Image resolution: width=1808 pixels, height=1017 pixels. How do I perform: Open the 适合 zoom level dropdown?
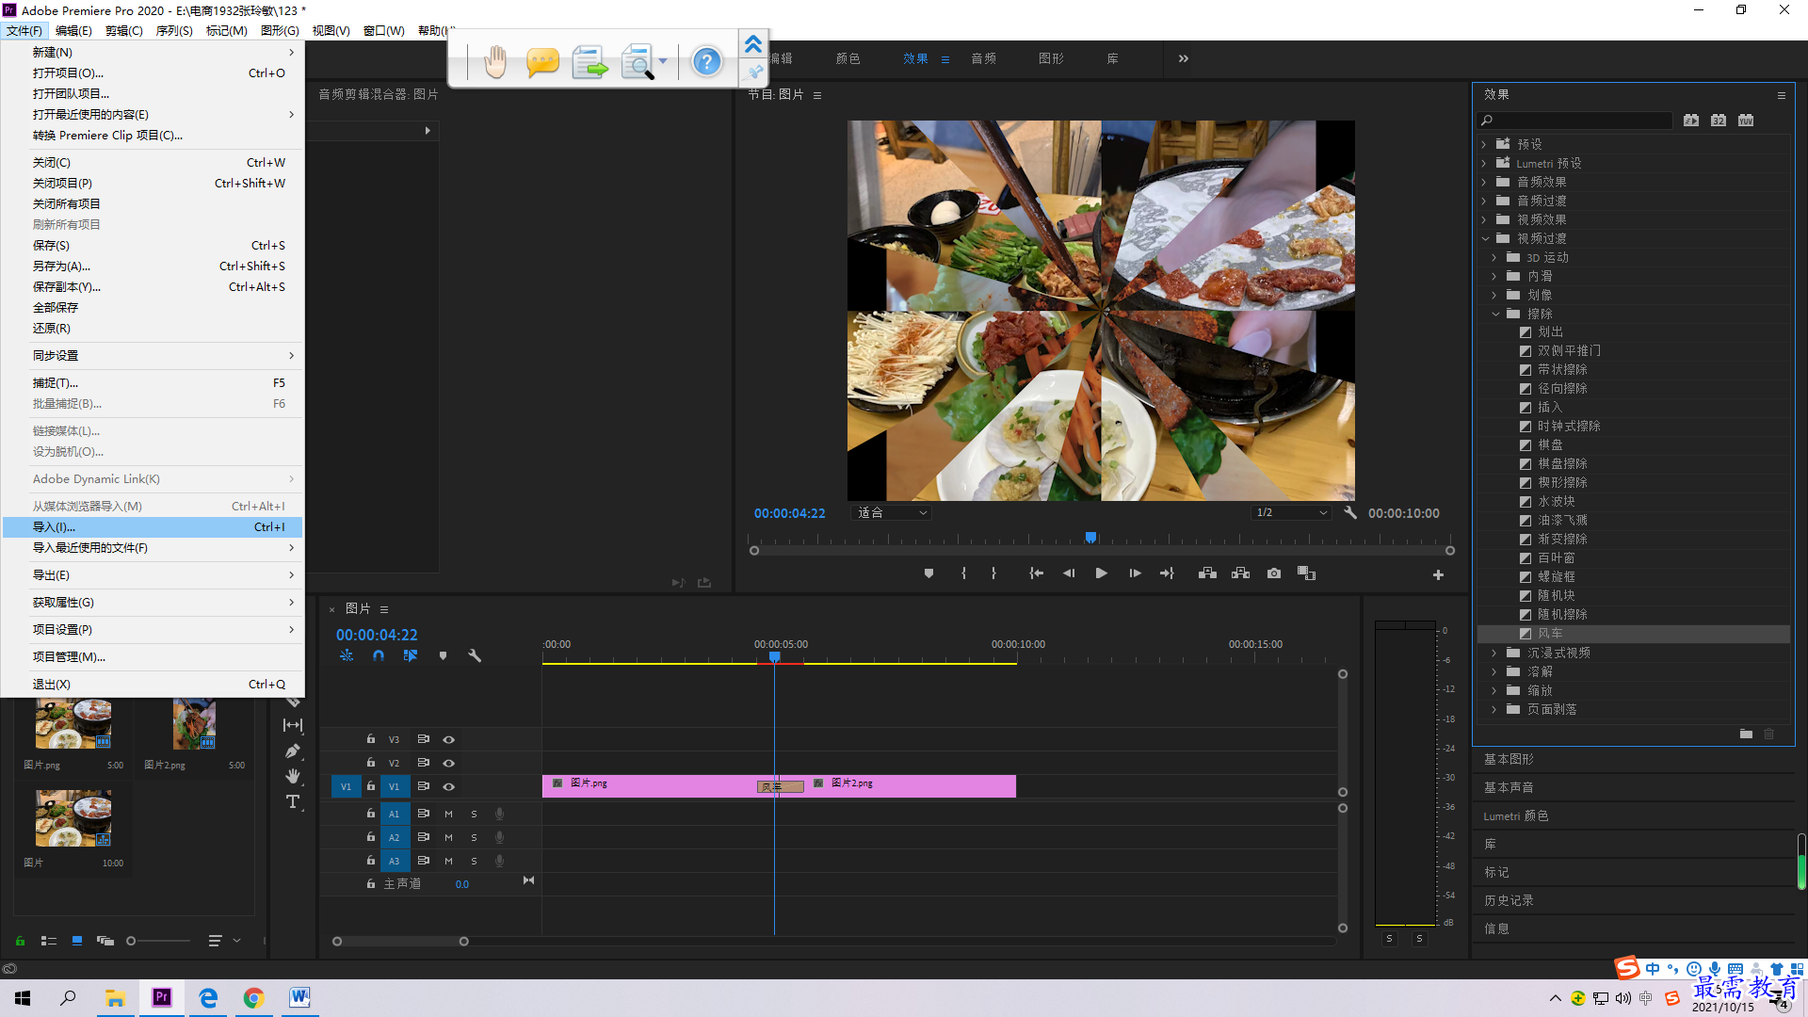tap(892, 513)
